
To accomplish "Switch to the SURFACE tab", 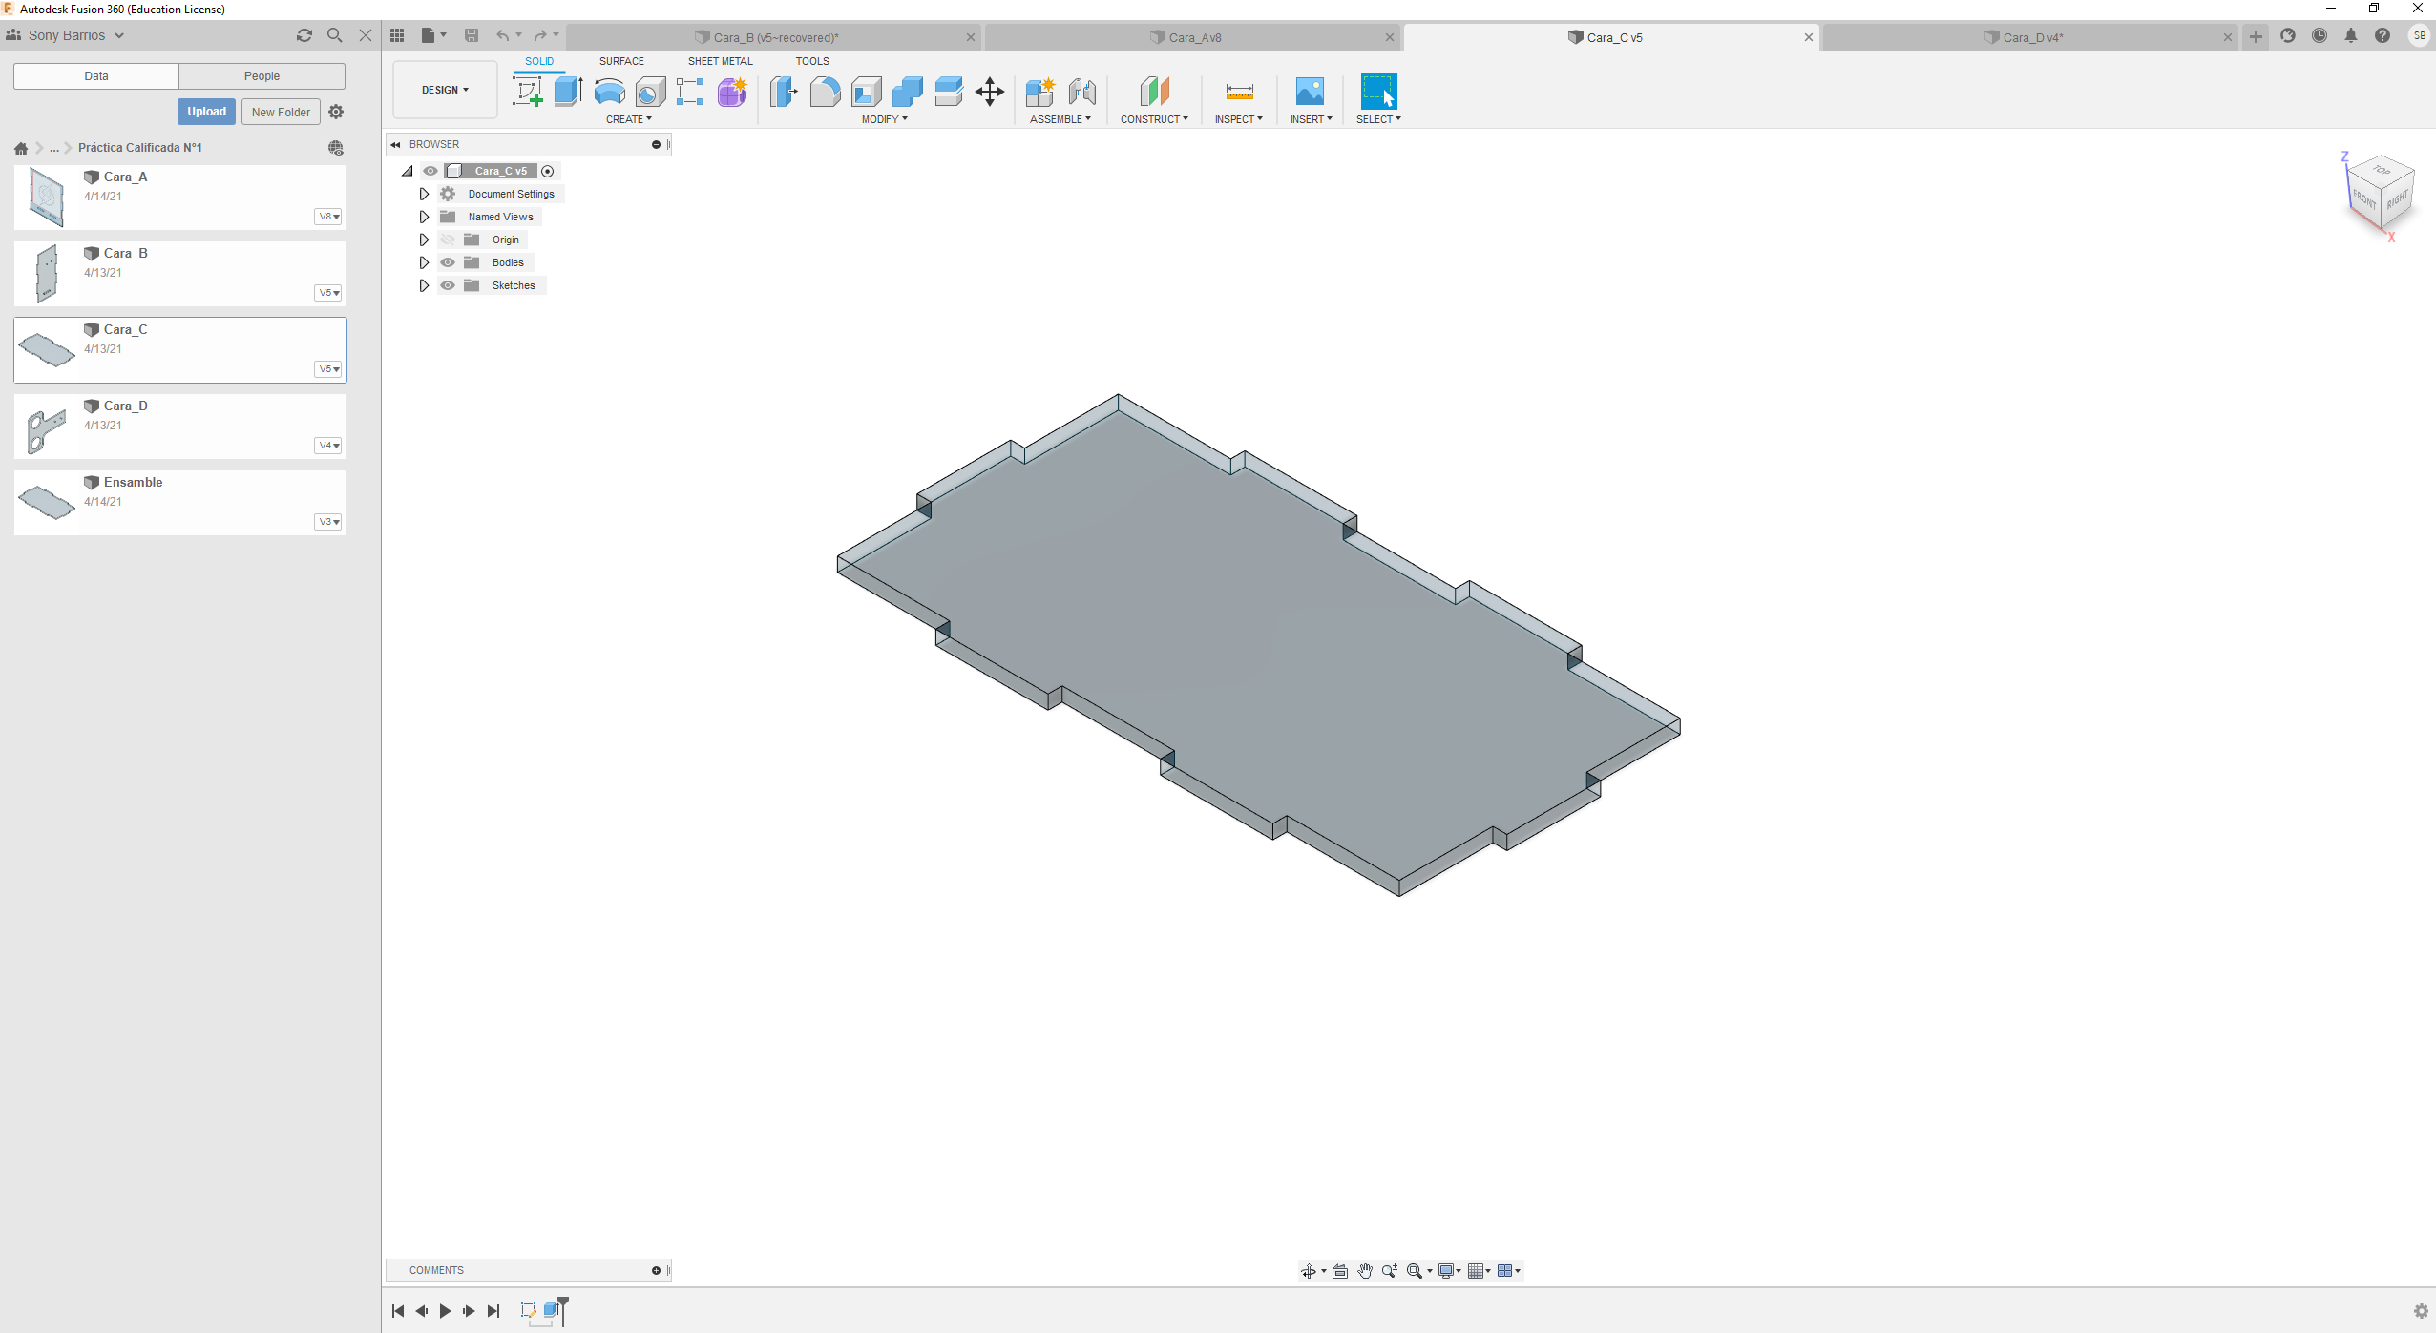I will pos(621,61).
